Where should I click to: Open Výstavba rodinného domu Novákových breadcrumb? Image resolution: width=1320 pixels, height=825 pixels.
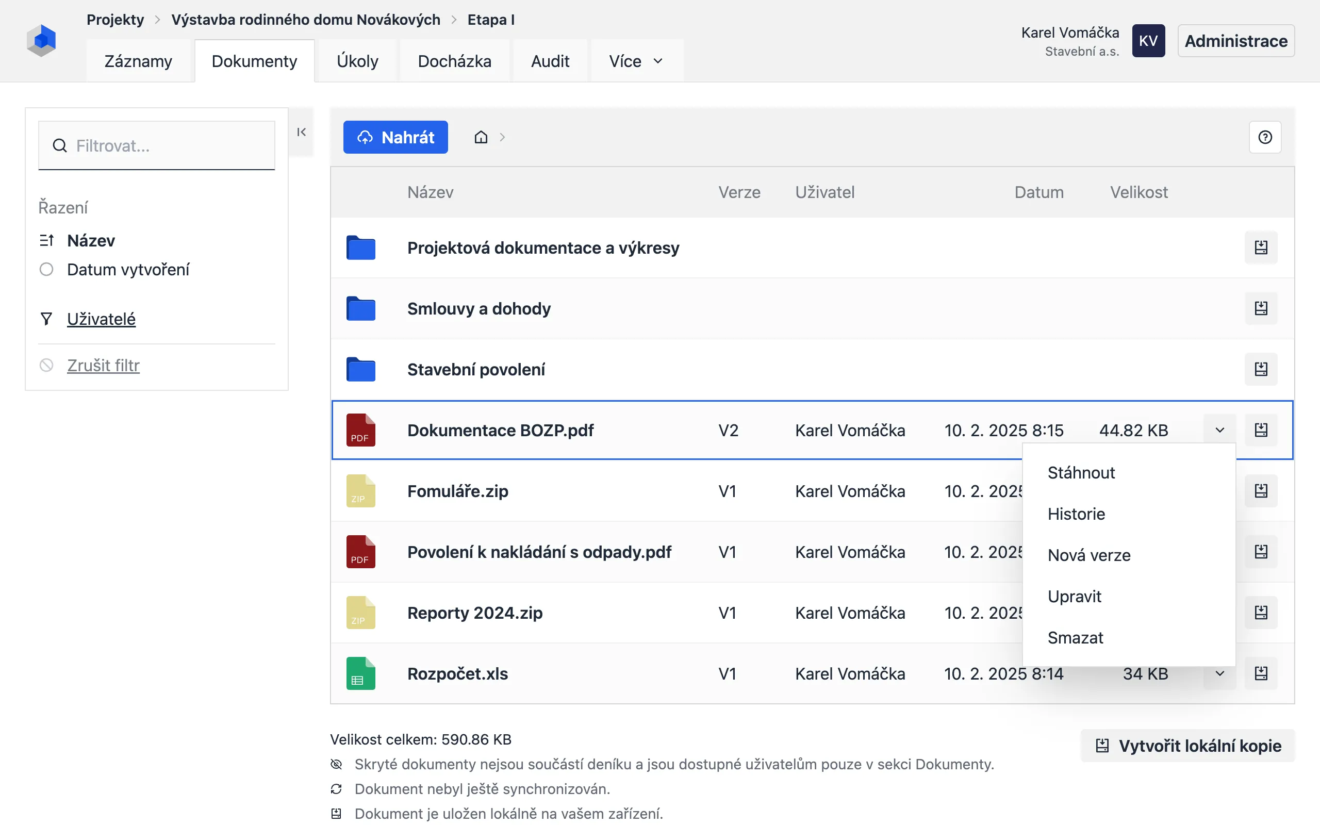305,20
